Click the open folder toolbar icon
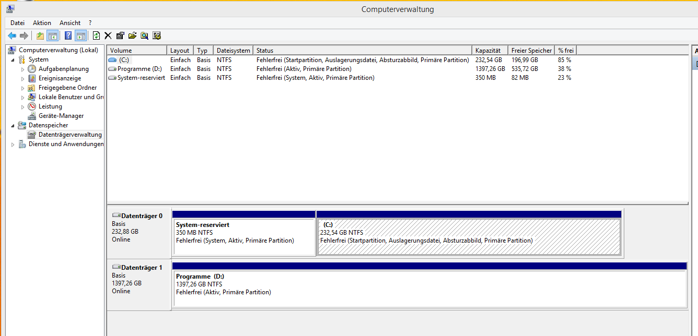This screenshot has width=698, height=336. [x=132, y=35]
